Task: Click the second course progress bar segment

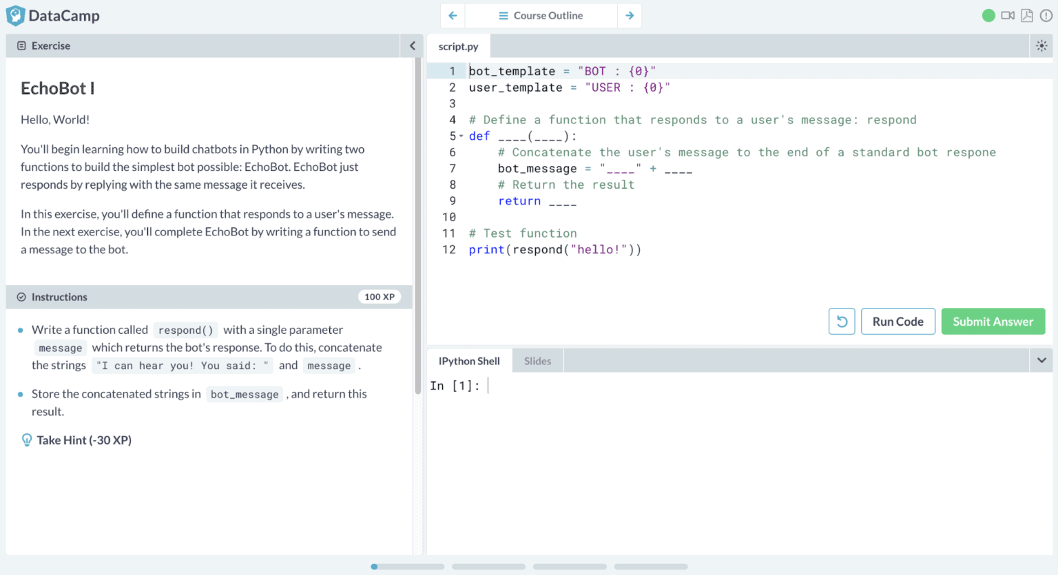Action: click(x=488, y=567)
